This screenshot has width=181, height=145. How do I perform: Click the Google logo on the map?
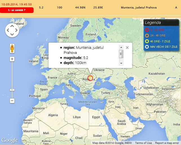(9, 140)
